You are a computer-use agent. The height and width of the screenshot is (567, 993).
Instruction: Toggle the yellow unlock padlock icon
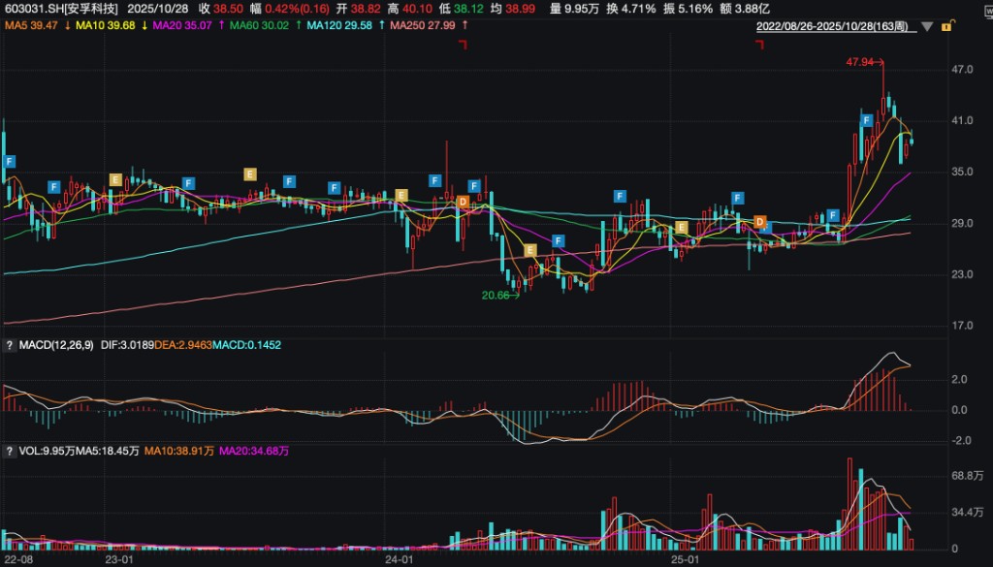(947, 26)
